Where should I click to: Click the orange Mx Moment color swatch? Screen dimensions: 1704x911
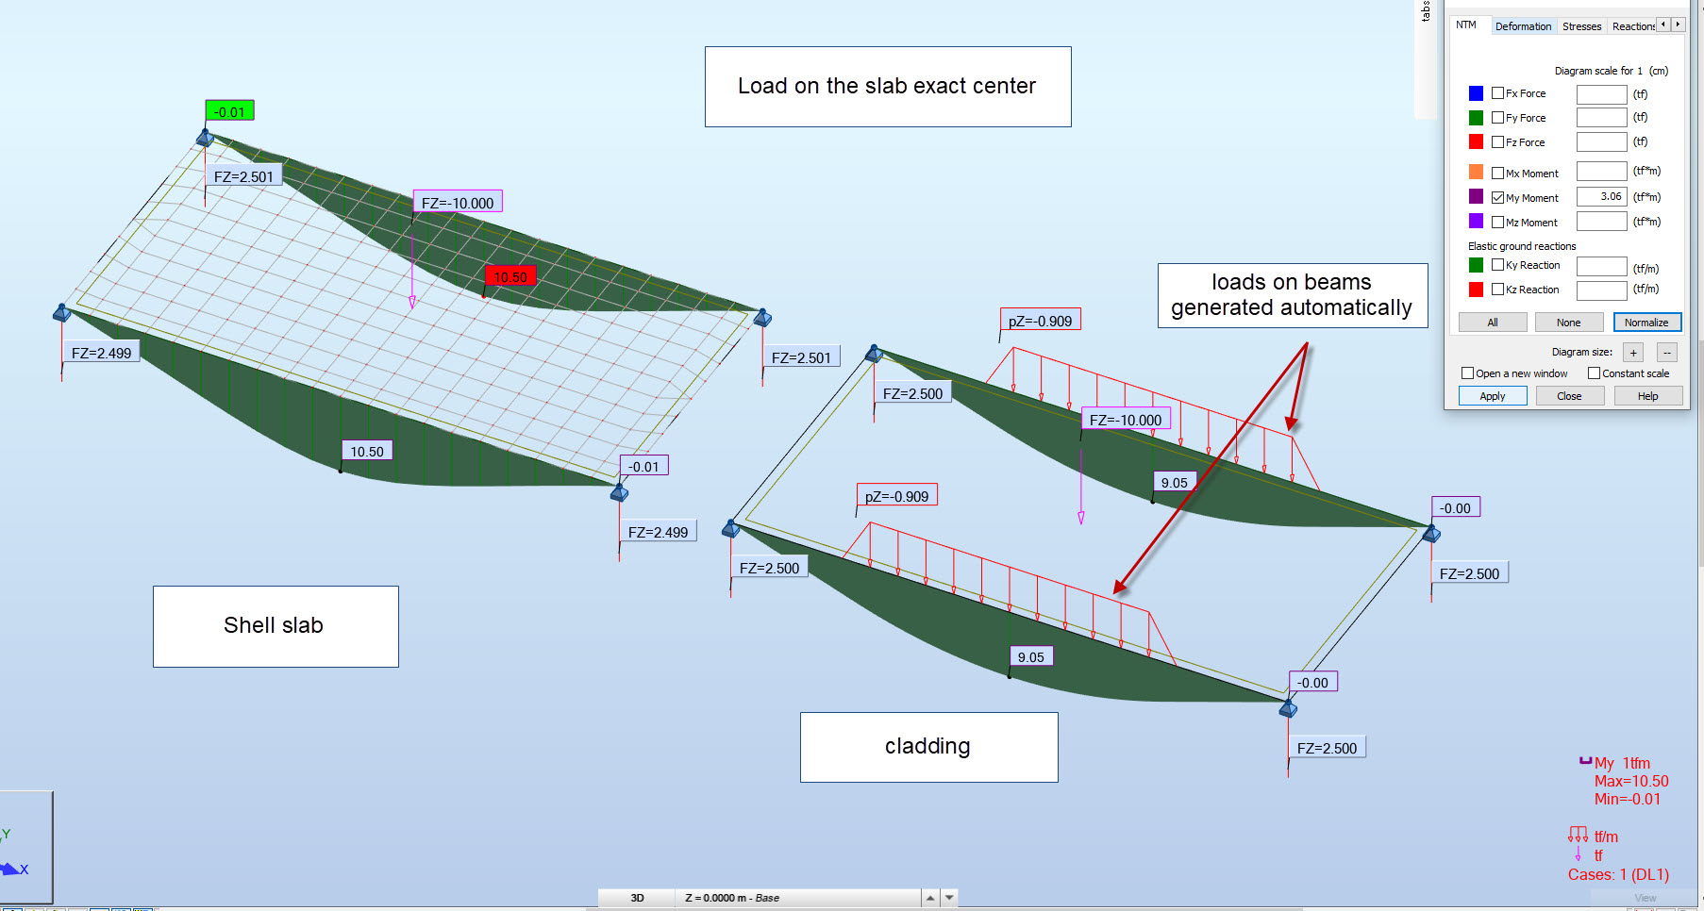[1476, 173]
